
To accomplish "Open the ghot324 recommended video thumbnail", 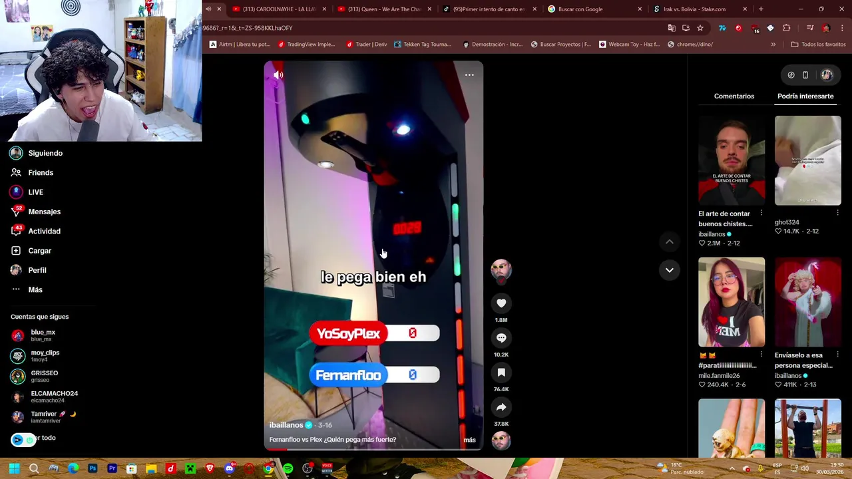I will (x=807, y=160).
